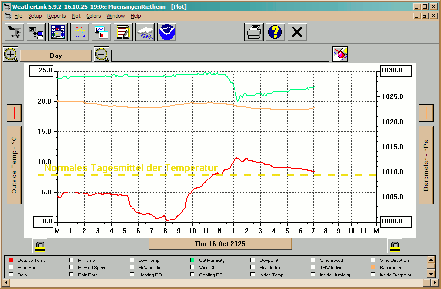441x289 pixels.
Task: Open the Barometer right axis selector
Action: pos(426,165)
